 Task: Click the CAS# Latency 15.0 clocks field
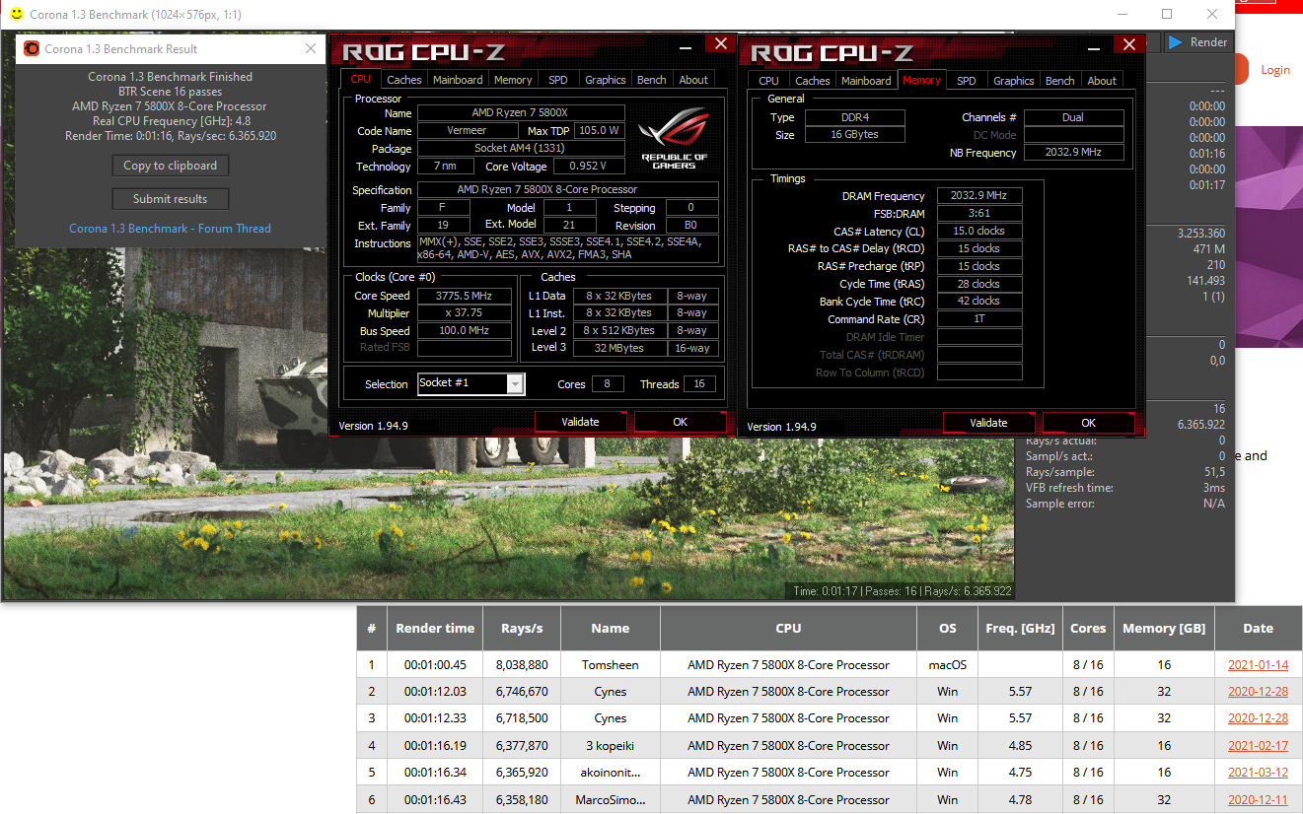978,232
